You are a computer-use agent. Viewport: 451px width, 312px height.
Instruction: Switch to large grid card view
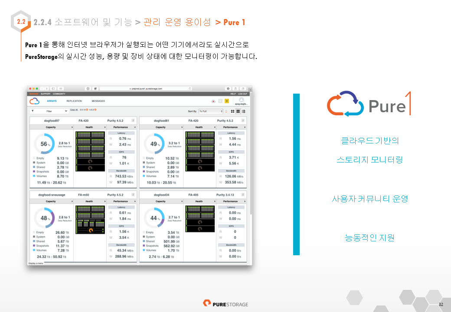coord(233,111)
